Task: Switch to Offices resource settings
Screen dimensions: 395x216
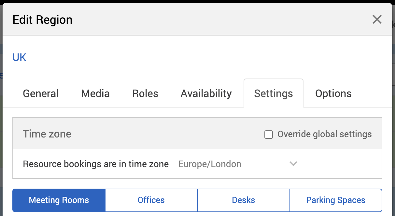Action: pos(151,200)
